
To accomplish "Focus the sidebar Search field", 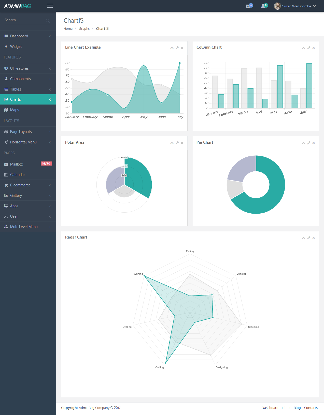I will [x=25, y=20].
